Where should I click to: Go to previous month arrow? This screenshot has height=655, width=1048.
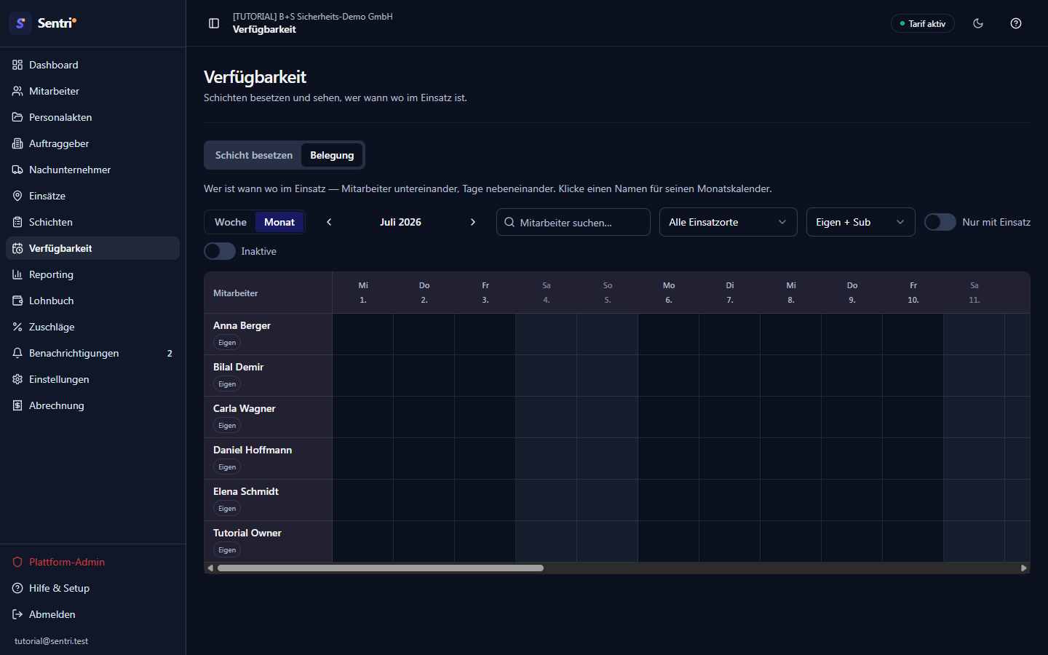tap(329, 222)
